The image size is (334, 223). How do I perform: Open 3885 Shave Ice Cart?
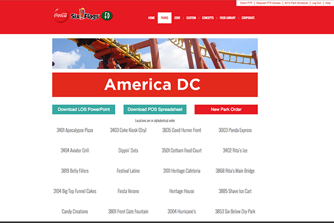(235, 191)
